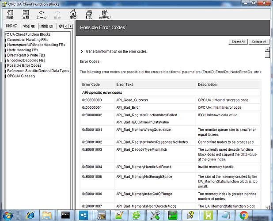Open the wrench and screwdriver taskbar icon
The image size is (273, 221).
click(155, 215)
